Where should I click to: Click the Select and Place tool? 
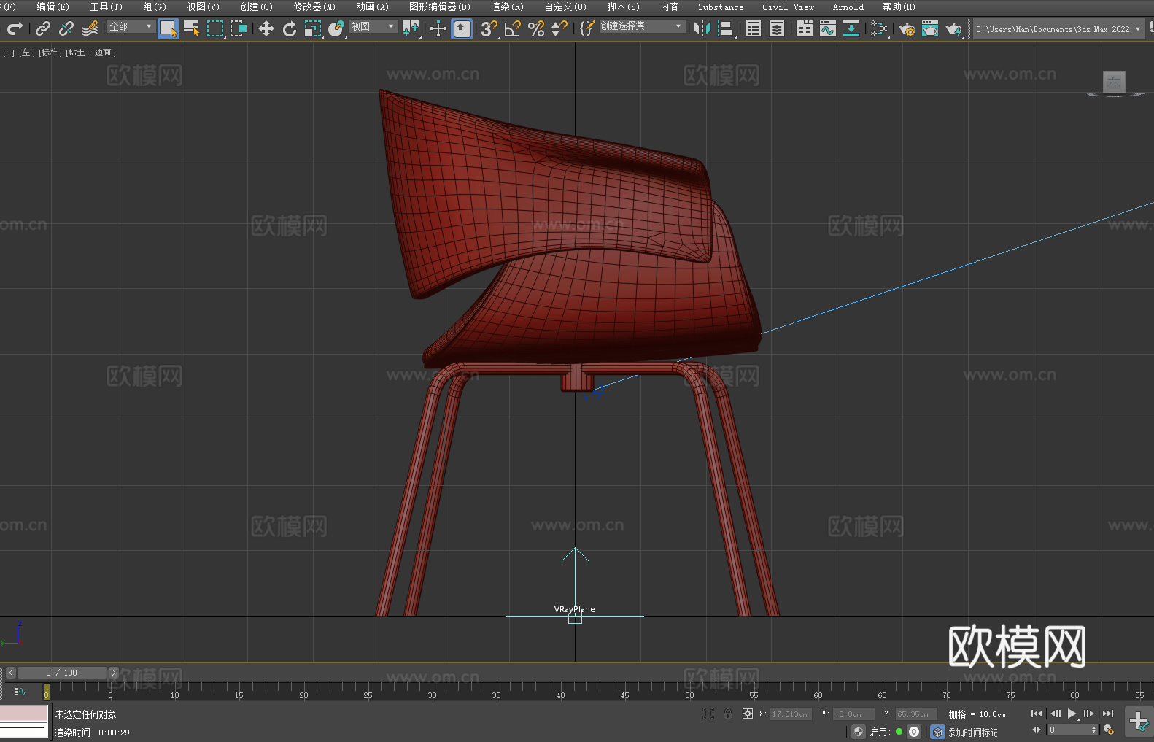(x=336, y=28)
